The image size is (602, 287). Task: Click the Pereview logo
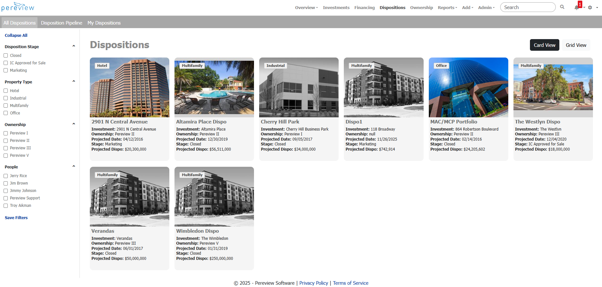[18, 7]
